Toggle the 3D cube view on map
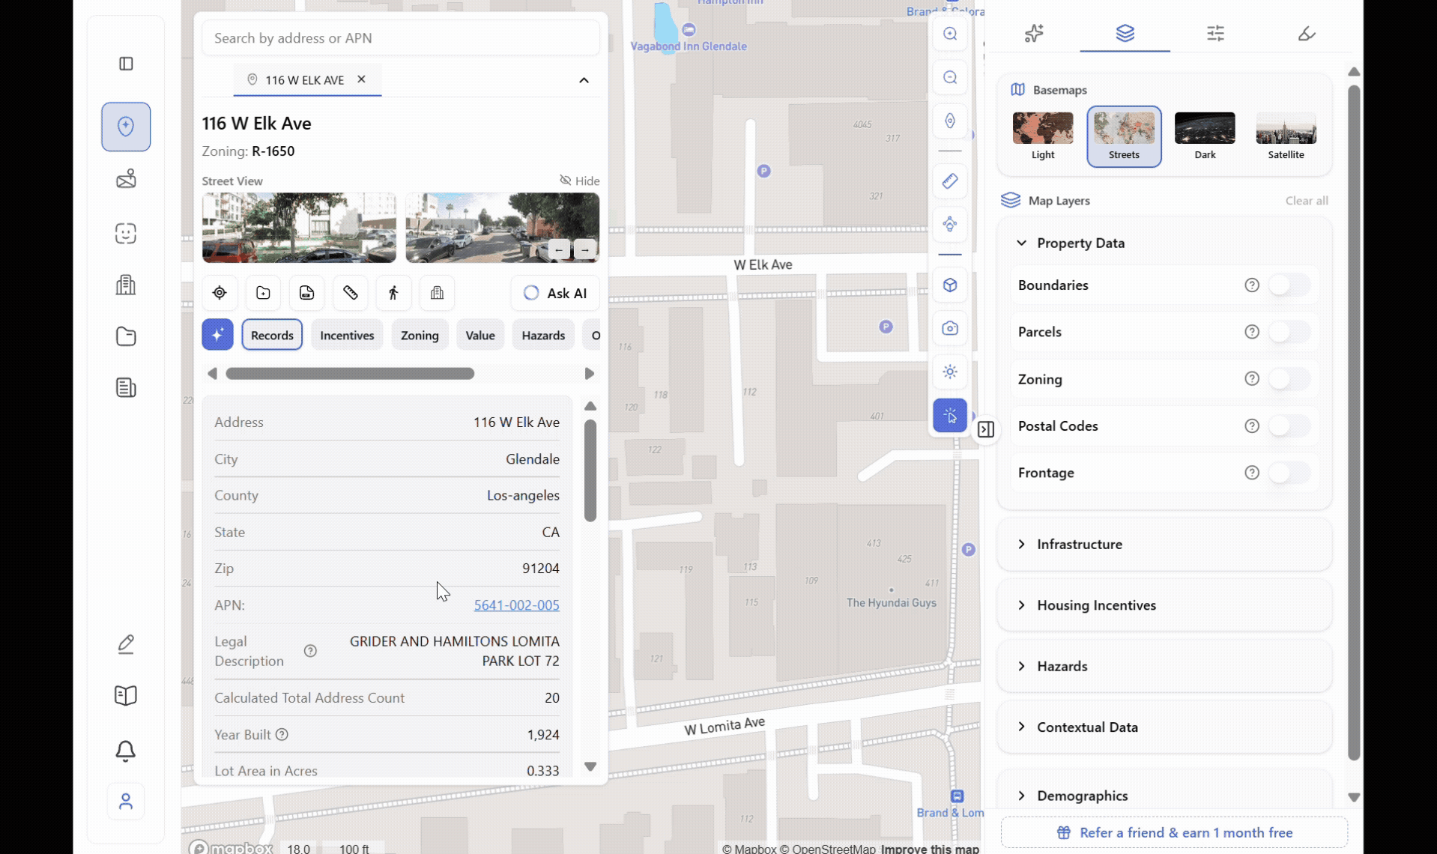This screenshot has height=854, width=1437. click(x=950, y=285)
